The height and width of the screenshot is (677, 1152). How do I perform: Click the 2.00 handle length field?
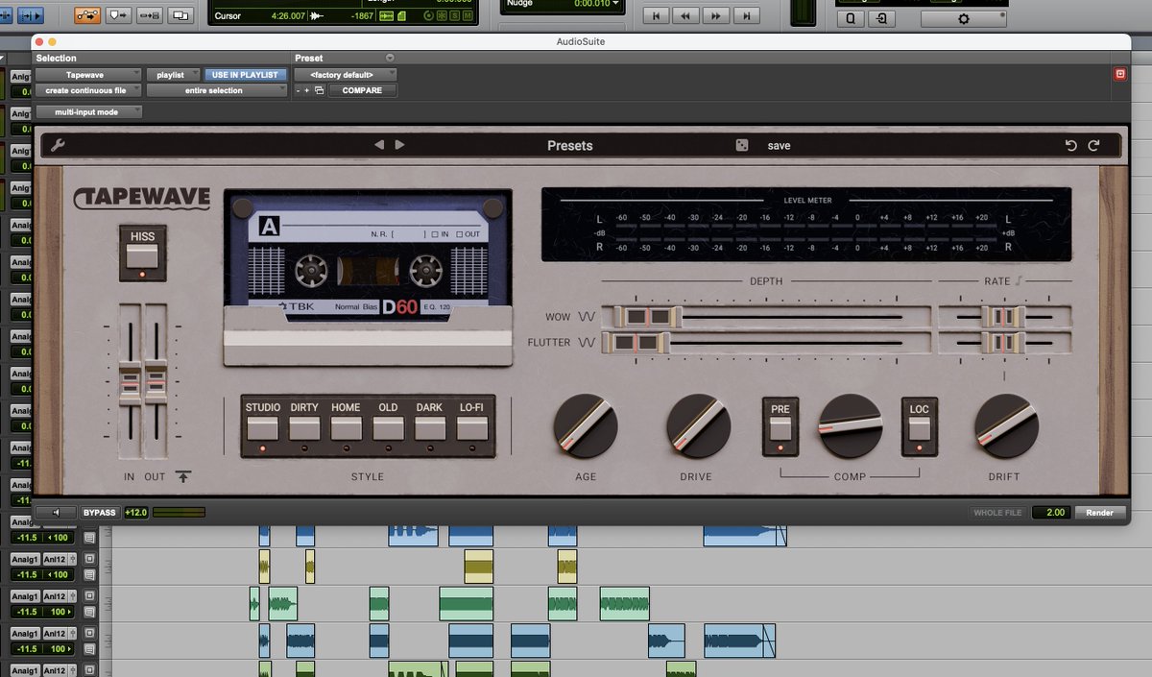pyautogui.click(x=1052, y=513)
